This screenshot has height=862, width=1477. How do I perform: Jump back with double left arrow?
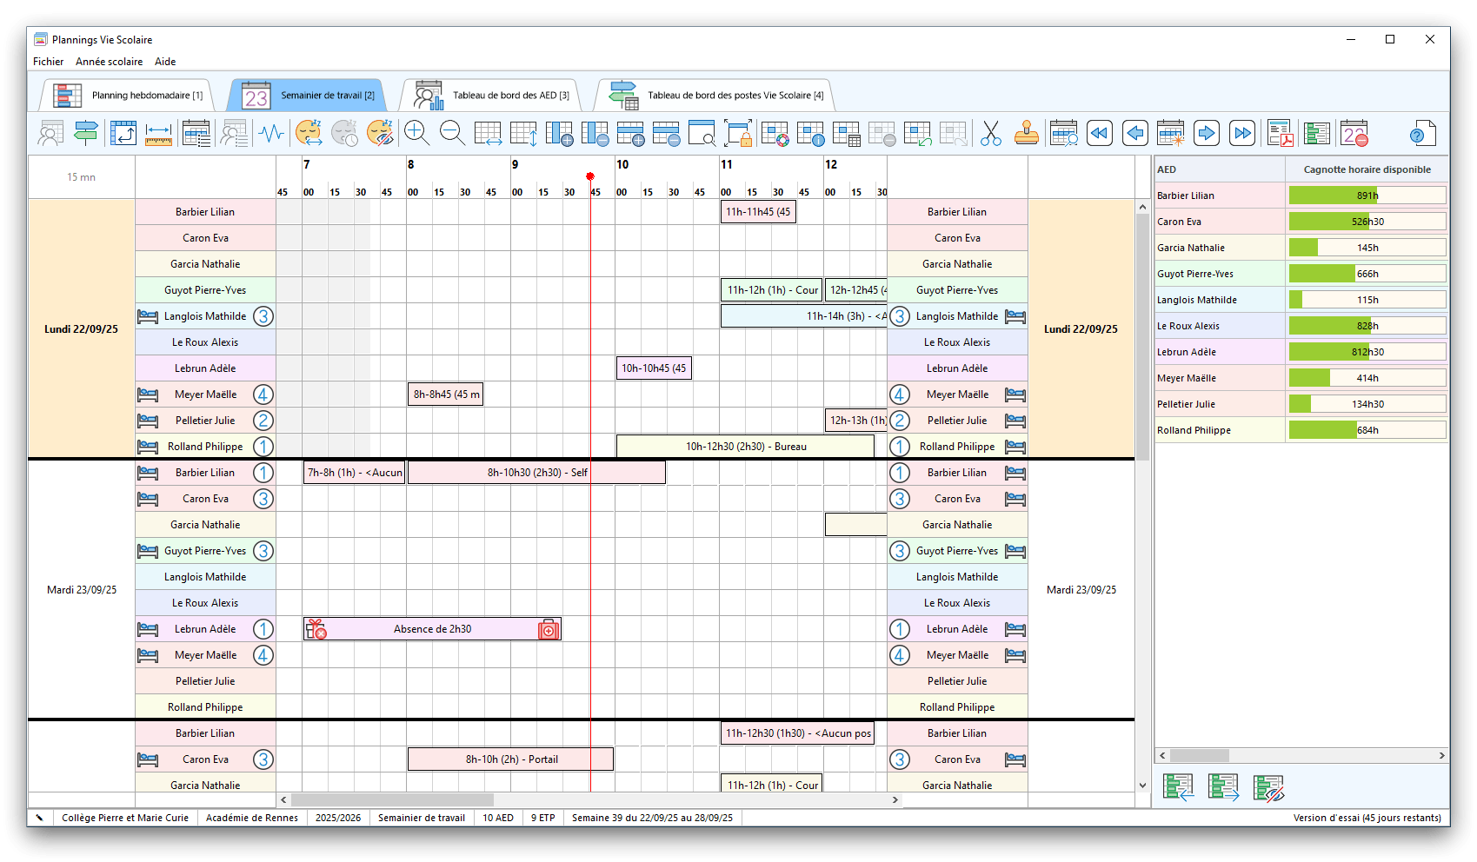pyautogui.click(x=1099, y=133)
